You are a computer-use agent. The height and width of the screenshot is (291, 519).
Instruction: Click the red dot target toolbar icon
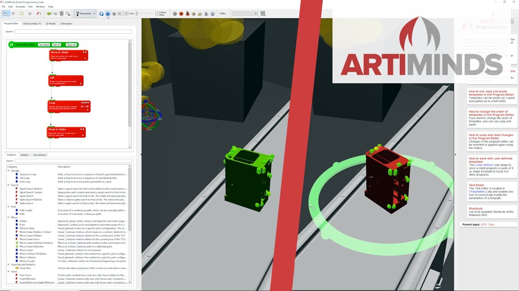[x=194, y=13]
